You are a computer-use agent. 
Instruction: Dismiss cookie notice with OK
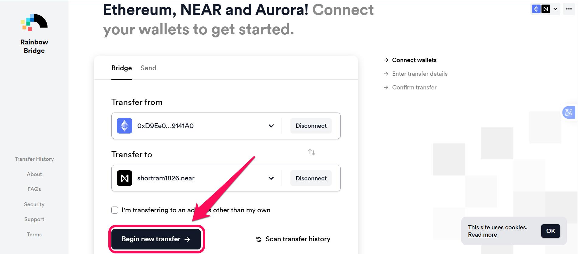coord(550,231)
